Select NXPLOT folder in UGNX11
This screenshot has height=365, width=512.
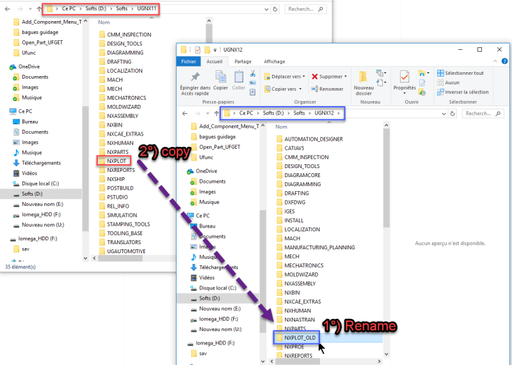pos(114,161)
